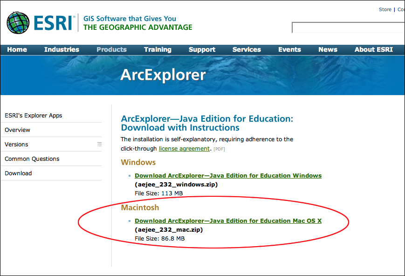This screenshot has height=276, width=405.
Task: Click the Store link at top
Action: pyautogui.click(x=385, y=9)
